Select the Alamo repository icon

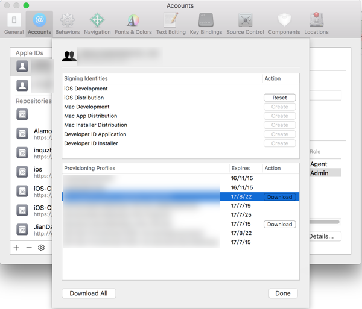[22, 133]
